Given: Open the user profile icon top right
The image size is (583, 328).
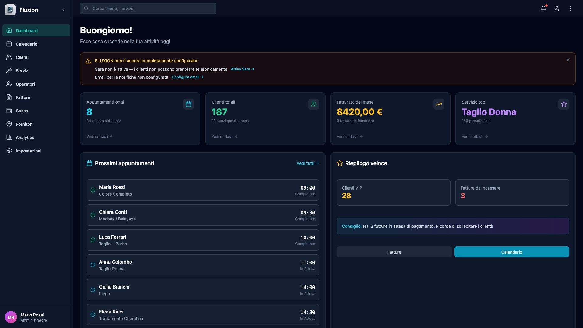Looking at the screenshot, I should coord(557,9).
